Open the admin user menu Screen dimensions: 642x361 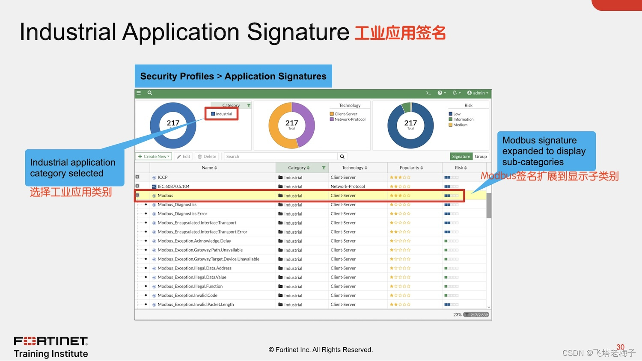click(478, 93)
